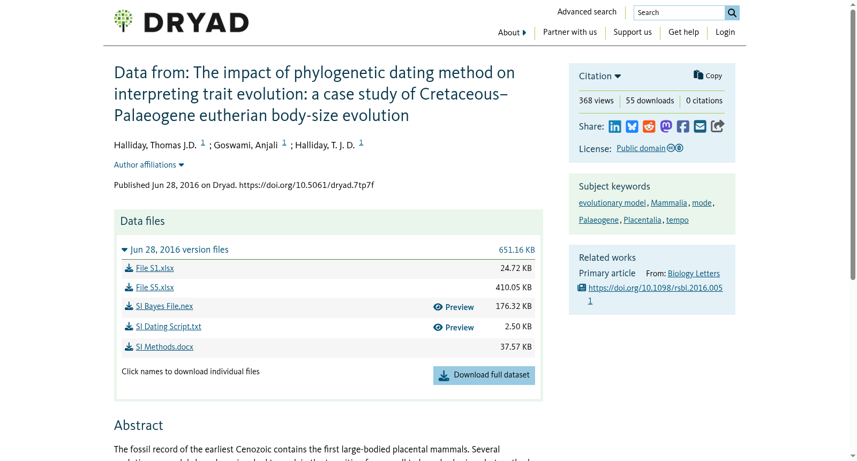Viewport: 857px width, 461px height.
Task: Open the About menu
Action: click(512, 33)
